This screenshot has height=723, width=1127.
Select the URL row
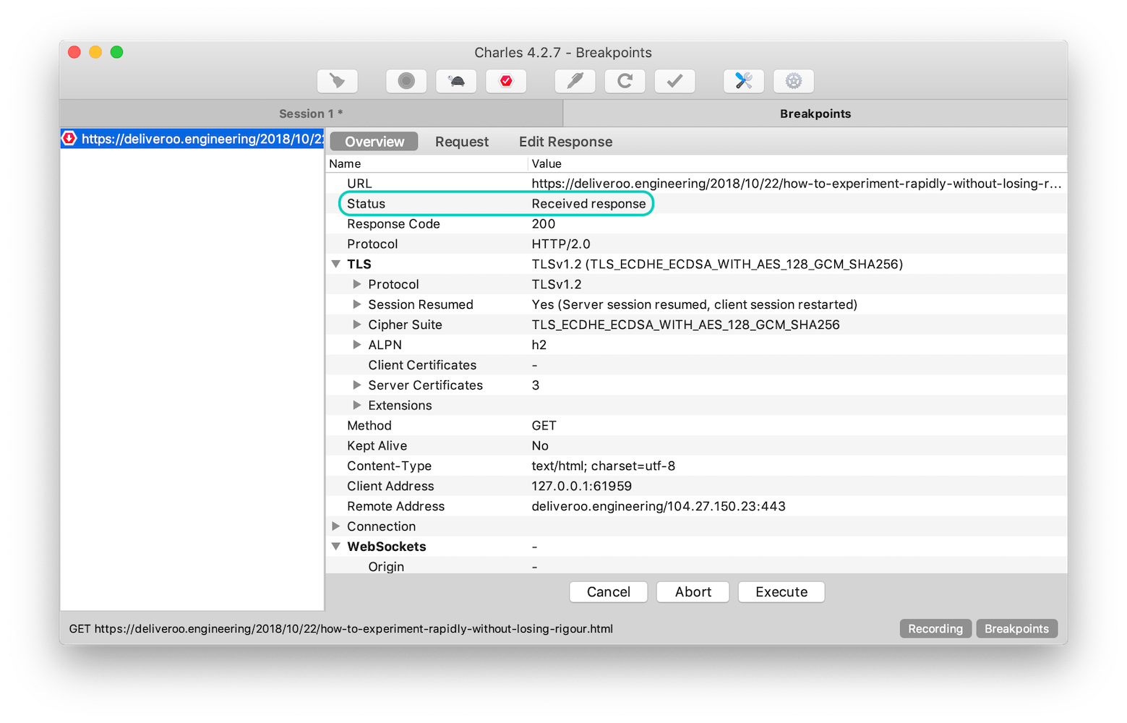[696, 184]
